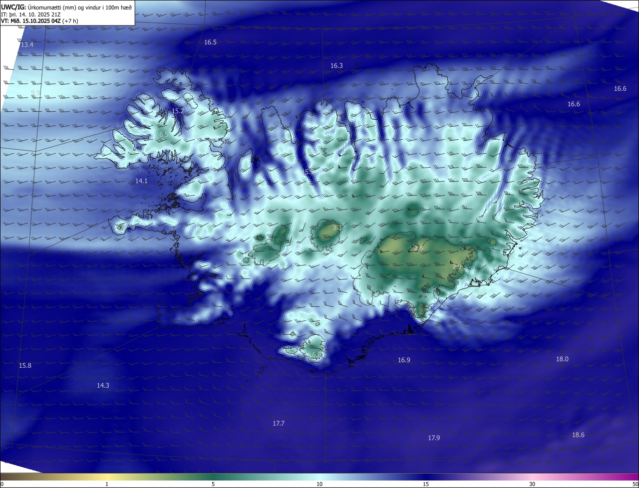639x488 pixels.
Task: Click the 16.9 value south of Iceland
Action: (404, 360)
